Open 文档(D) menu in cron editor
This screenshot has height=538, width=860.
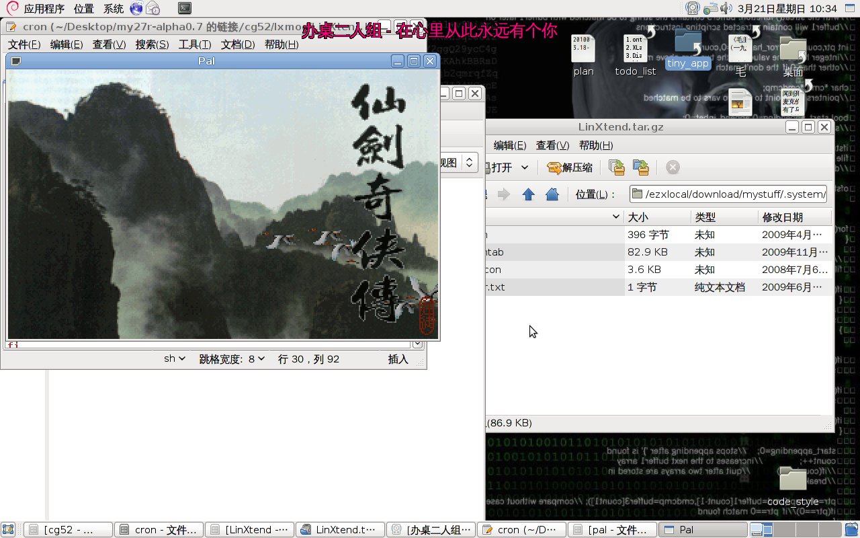click(x=238, y=44)
